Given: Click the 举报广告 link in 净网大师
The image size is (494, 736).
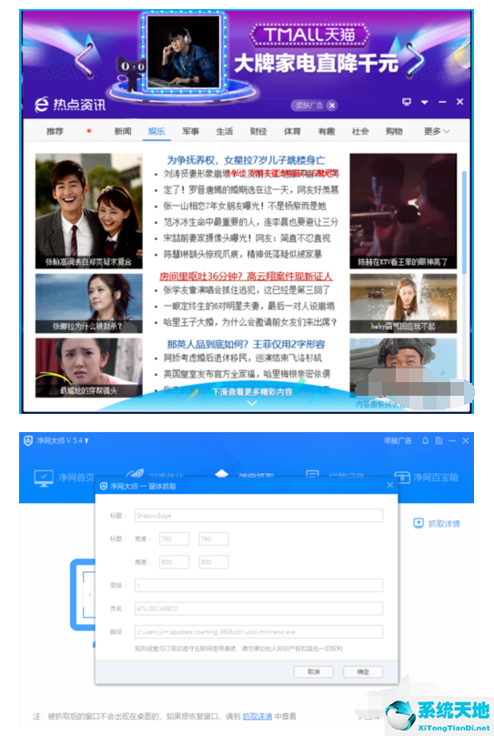Looking at the screenshot, I should [x=398, y=440].
